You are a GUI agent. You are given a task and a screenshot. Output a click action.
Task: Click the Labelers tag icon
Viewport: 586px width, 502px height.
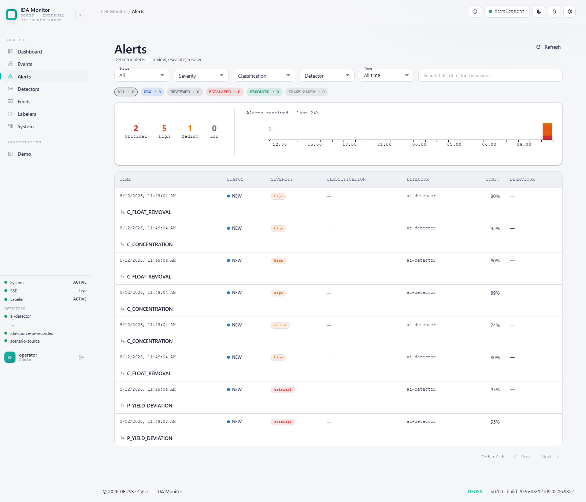(x=10, y=114)
